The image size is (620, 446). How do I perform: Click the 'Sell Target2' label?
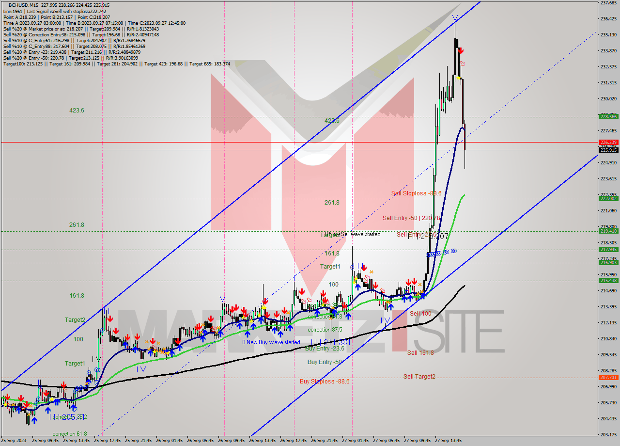419,376
